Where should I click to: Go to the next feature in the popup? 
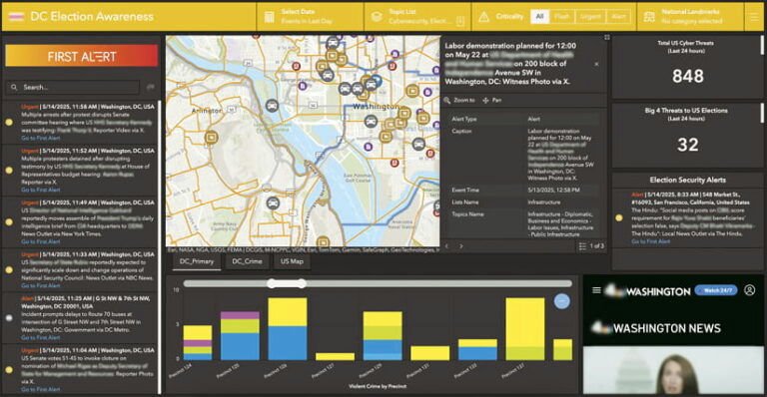click(x=460, y=246)
